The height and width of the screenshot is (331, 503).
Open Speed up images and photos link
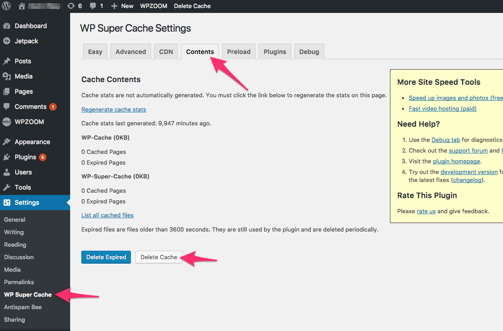click(x=456, y=98)
